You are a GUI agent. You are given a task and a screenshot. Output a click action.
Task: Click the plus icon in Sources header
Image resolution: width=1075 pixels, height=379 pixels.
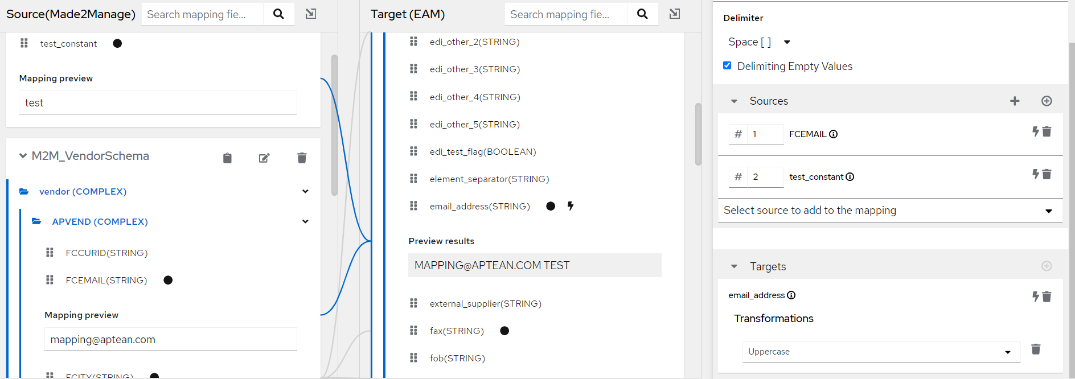(1015, 101)
